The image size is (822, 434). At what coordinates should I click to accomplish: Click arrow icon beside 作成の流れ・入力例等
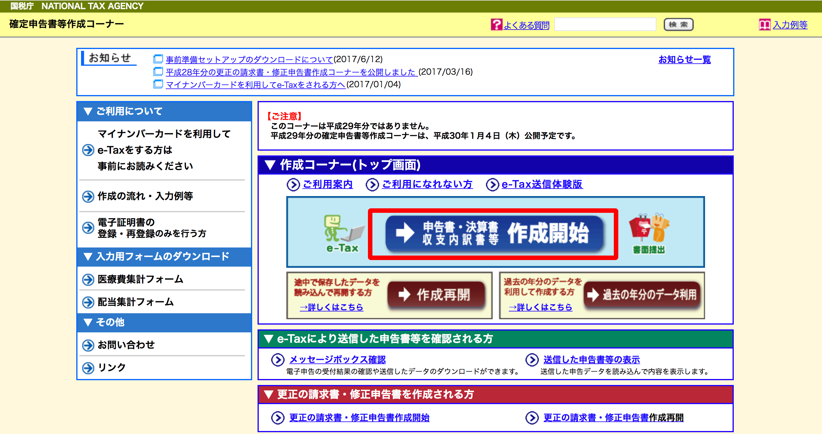click(88, 196)
